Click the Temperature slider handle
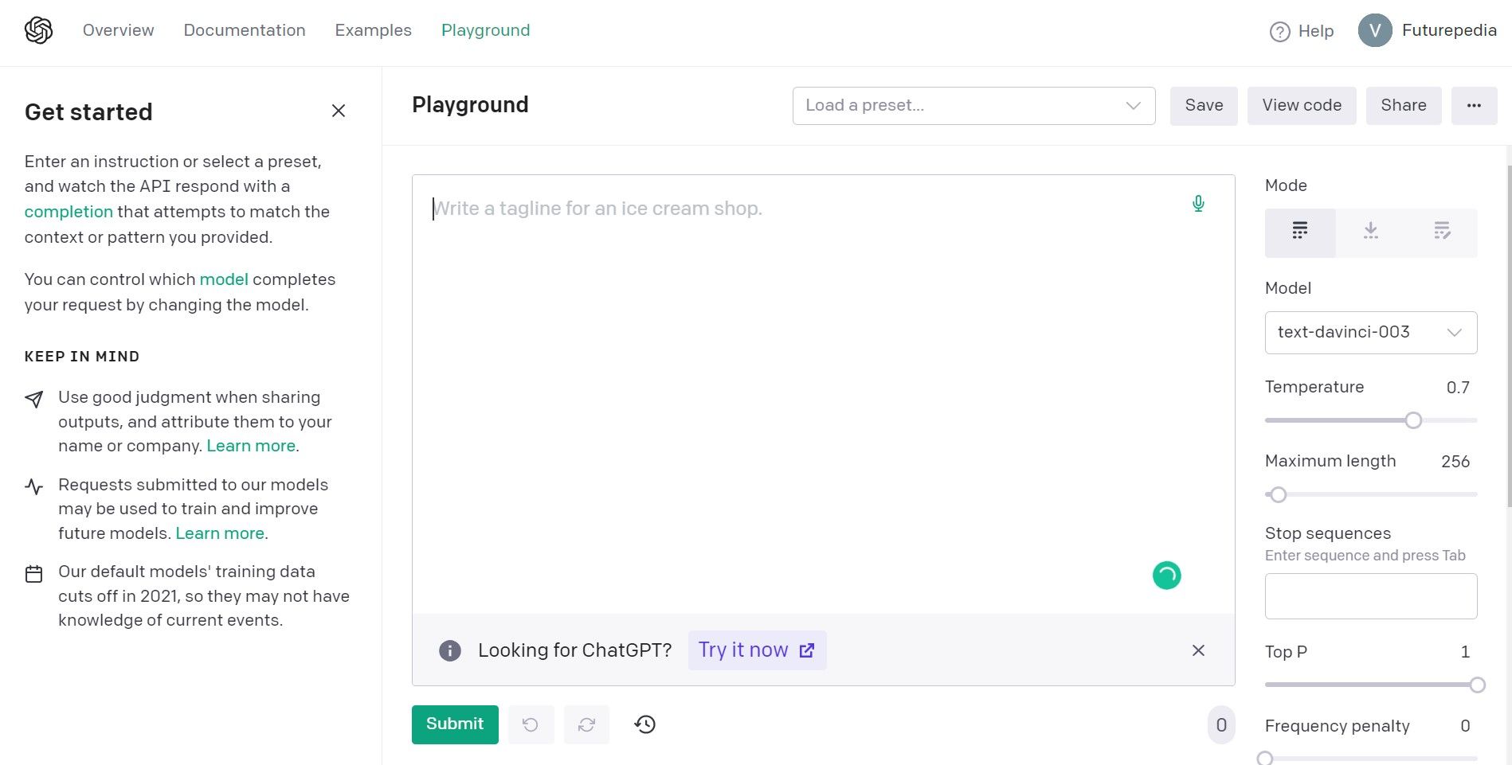The image size is (1512, 765). tap(1413, 420)
